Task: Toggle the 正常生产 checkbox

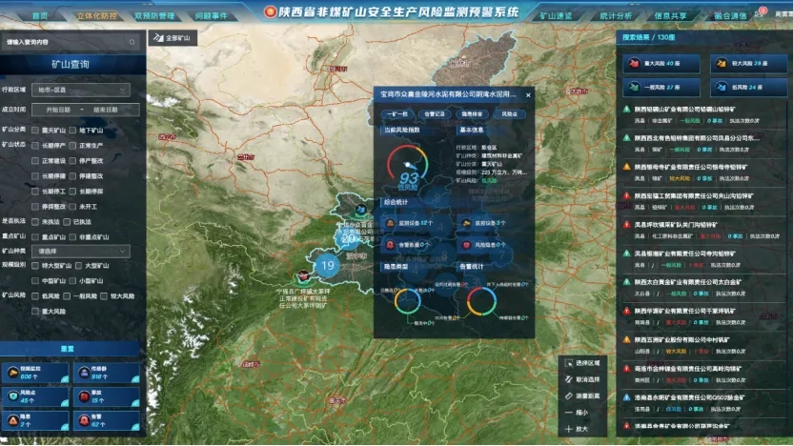Action: point(73,146)
